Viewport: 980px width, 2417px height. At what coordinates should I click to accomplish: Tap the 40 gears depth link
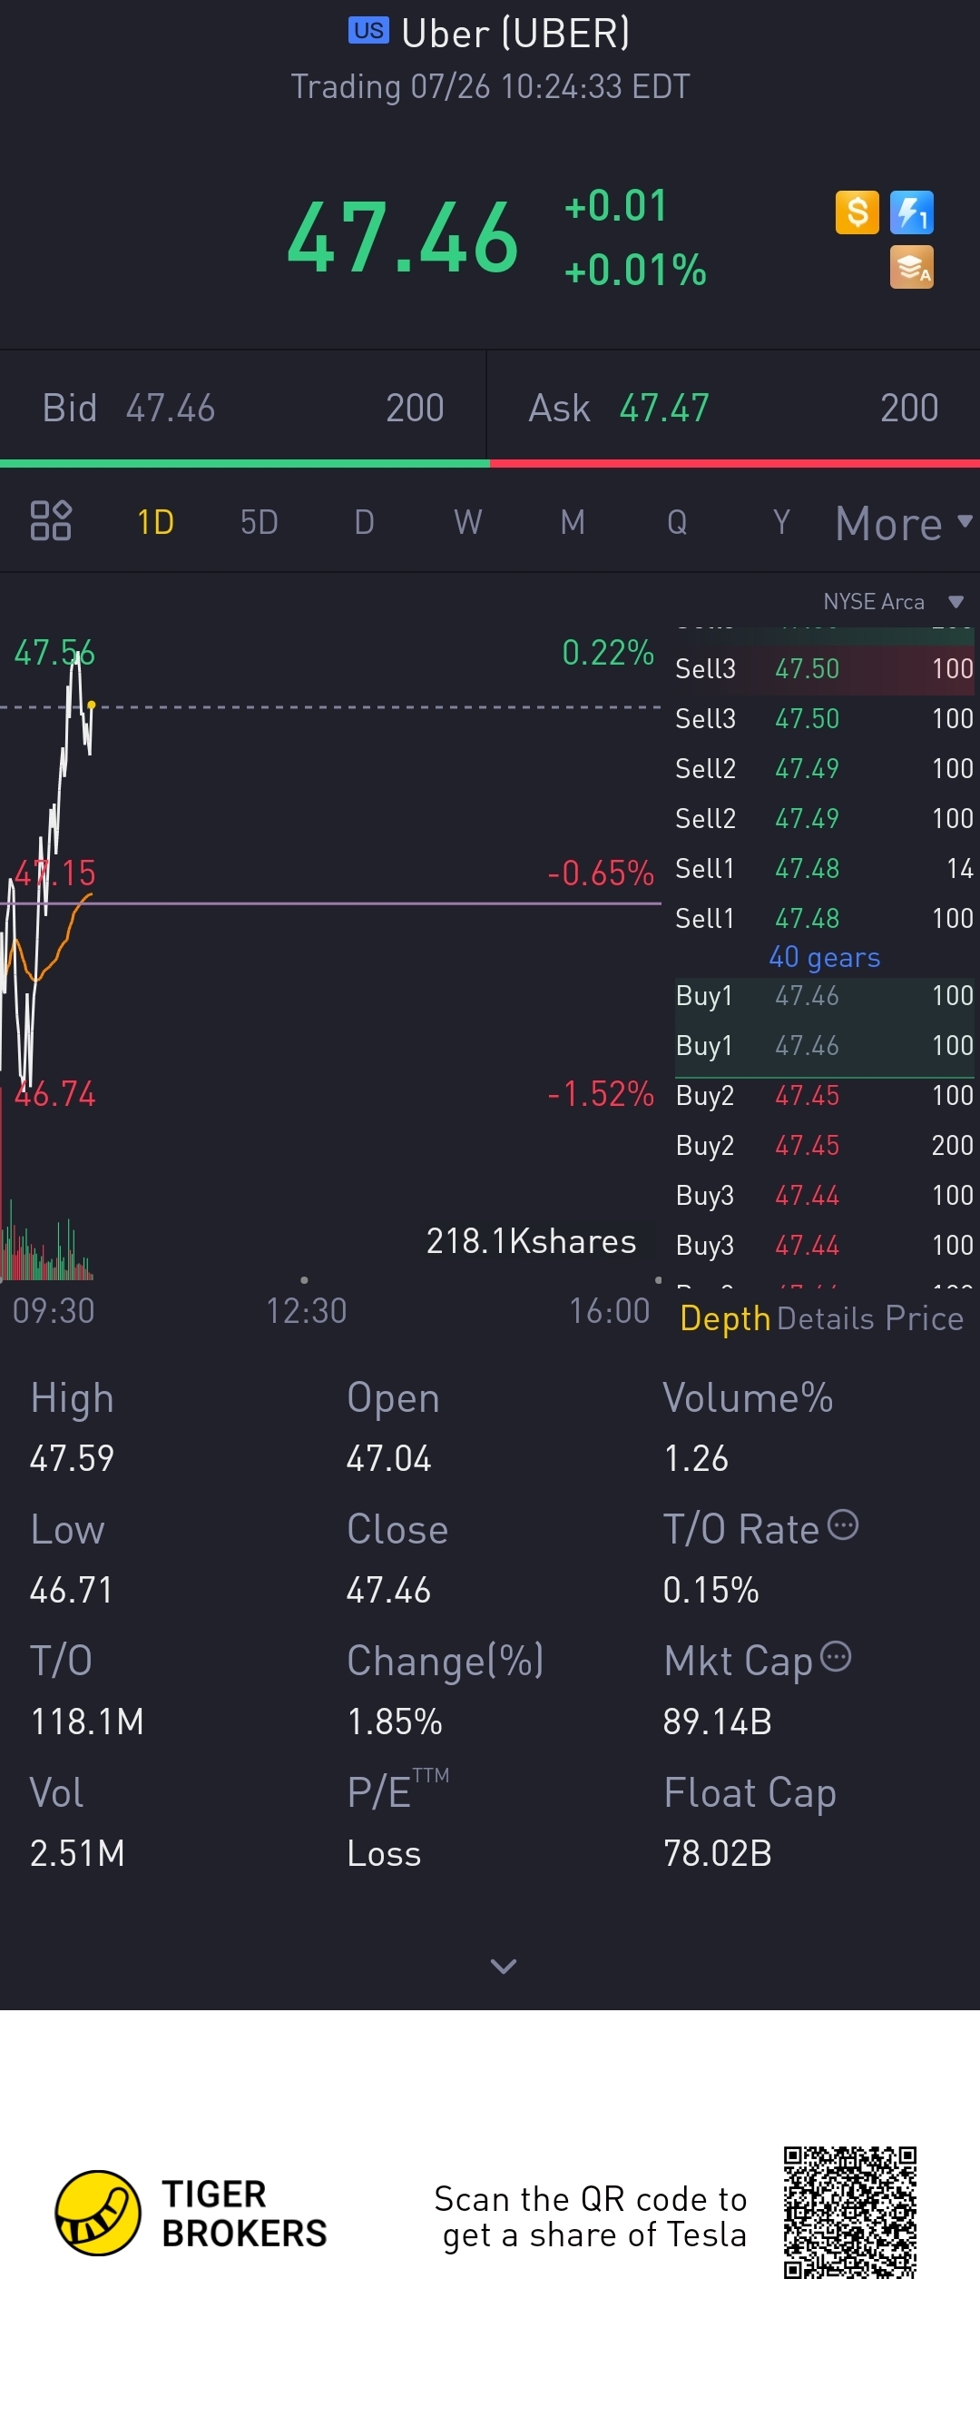(824, 957)
